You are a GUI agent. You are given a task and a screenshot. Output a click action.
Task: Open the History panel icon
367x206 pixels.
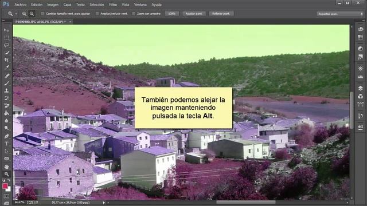click(361, 116)
